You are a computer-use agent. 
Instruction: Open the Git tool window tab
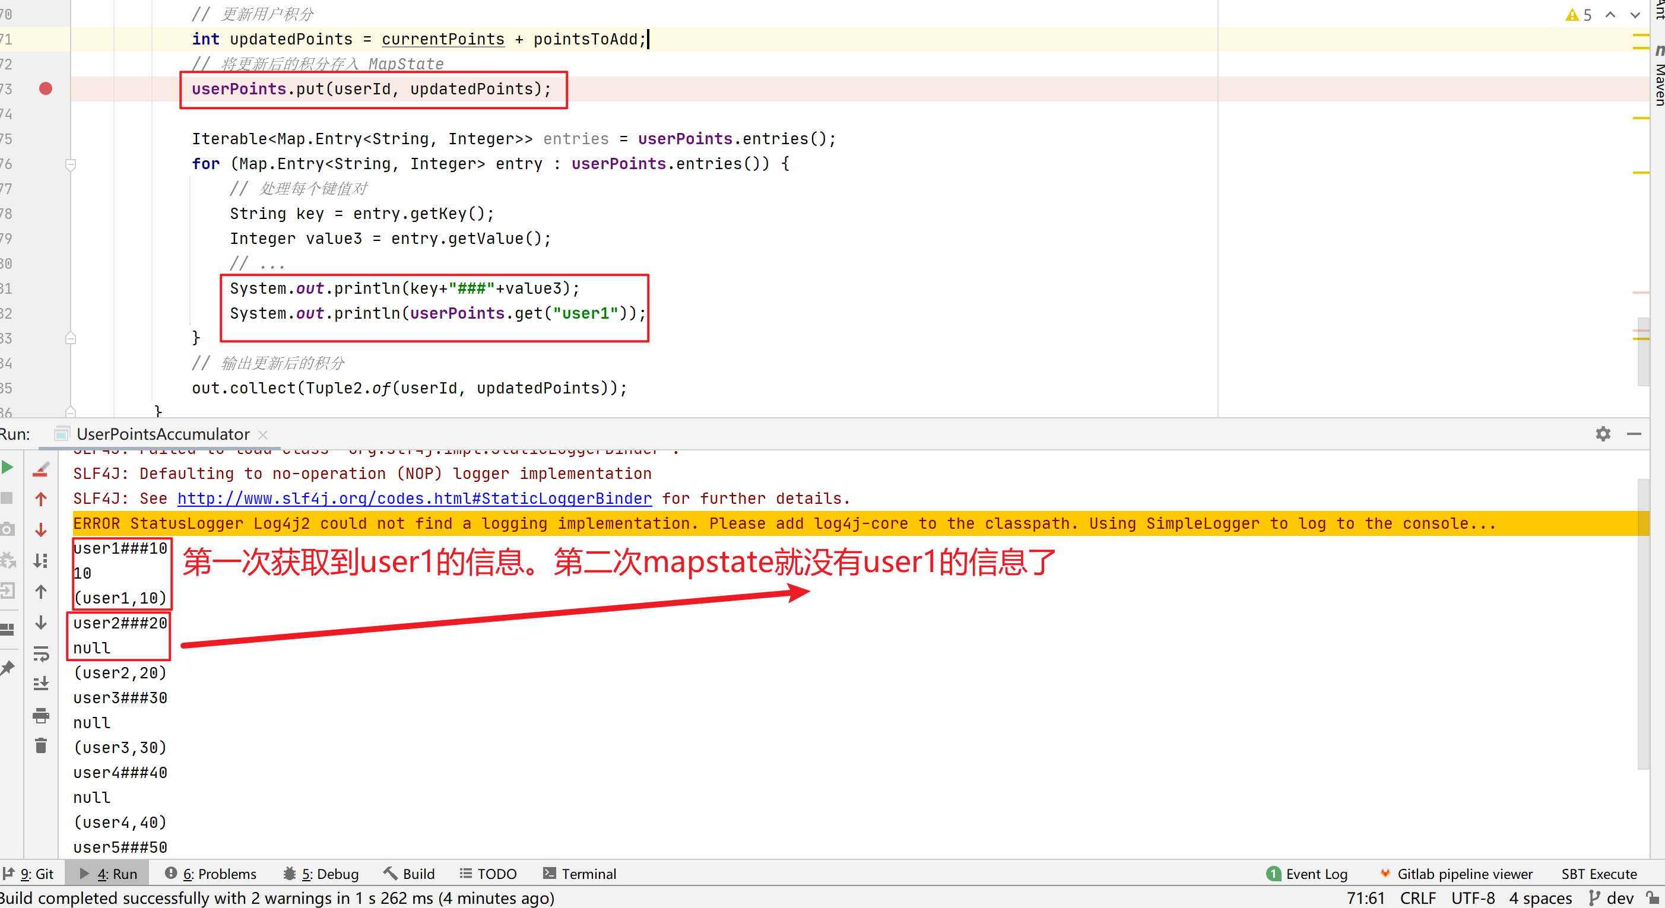[x=28, y=874]
